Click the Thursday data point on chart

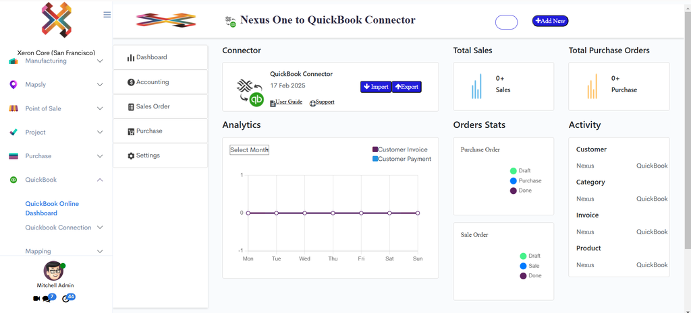(333, 213)
